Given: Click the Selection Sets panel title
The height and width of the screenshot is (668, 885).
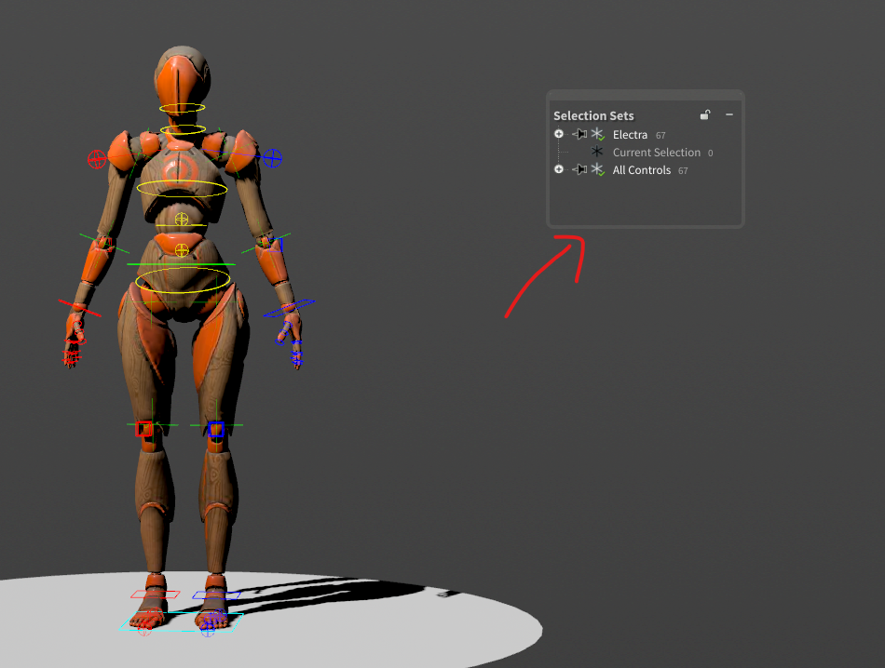Looking at the screenshot, I should point(593,116).
